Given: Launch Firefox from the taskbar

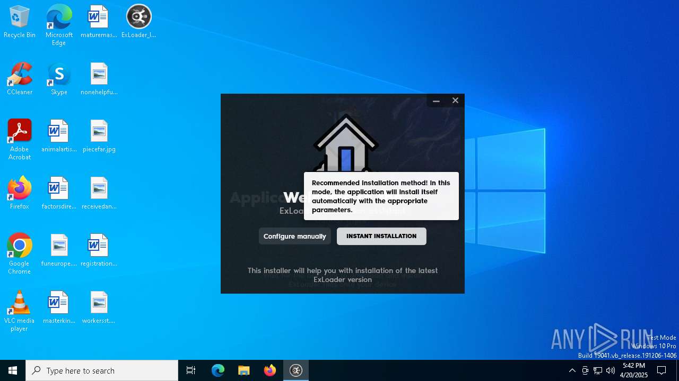Looking at the screenshot, I should [270, 370].
